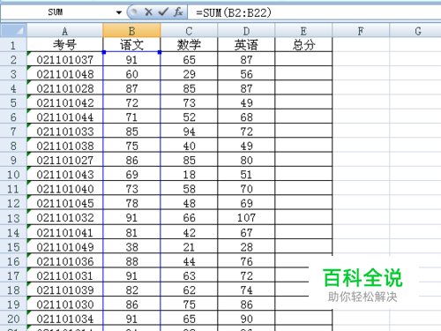Select cell with ID 021101041
The image size is (441, 331).
[x=65, y=232]
